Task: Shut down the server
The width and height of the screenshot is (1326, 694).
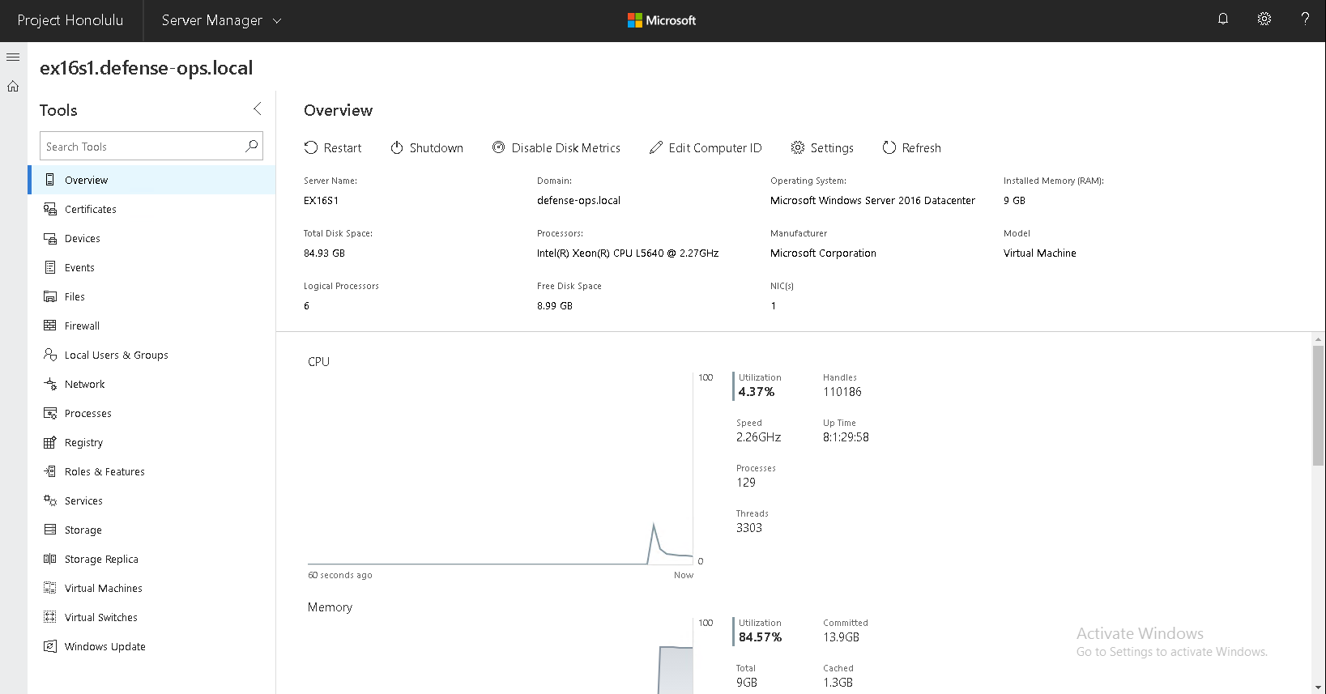Action: pos(427,147)
